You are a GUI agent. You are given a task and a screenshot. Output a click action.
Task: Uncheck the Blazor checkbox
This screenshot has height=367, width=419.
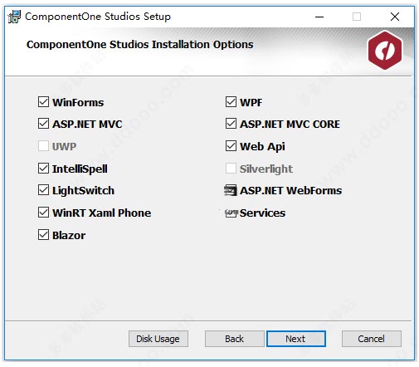click(x=43, y=235)
